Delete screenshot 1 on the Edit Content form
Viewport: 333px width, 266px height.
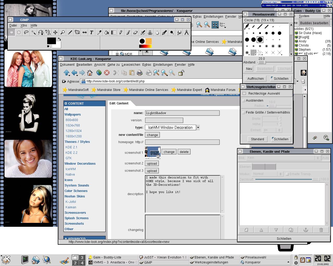(x=184, y=152)
